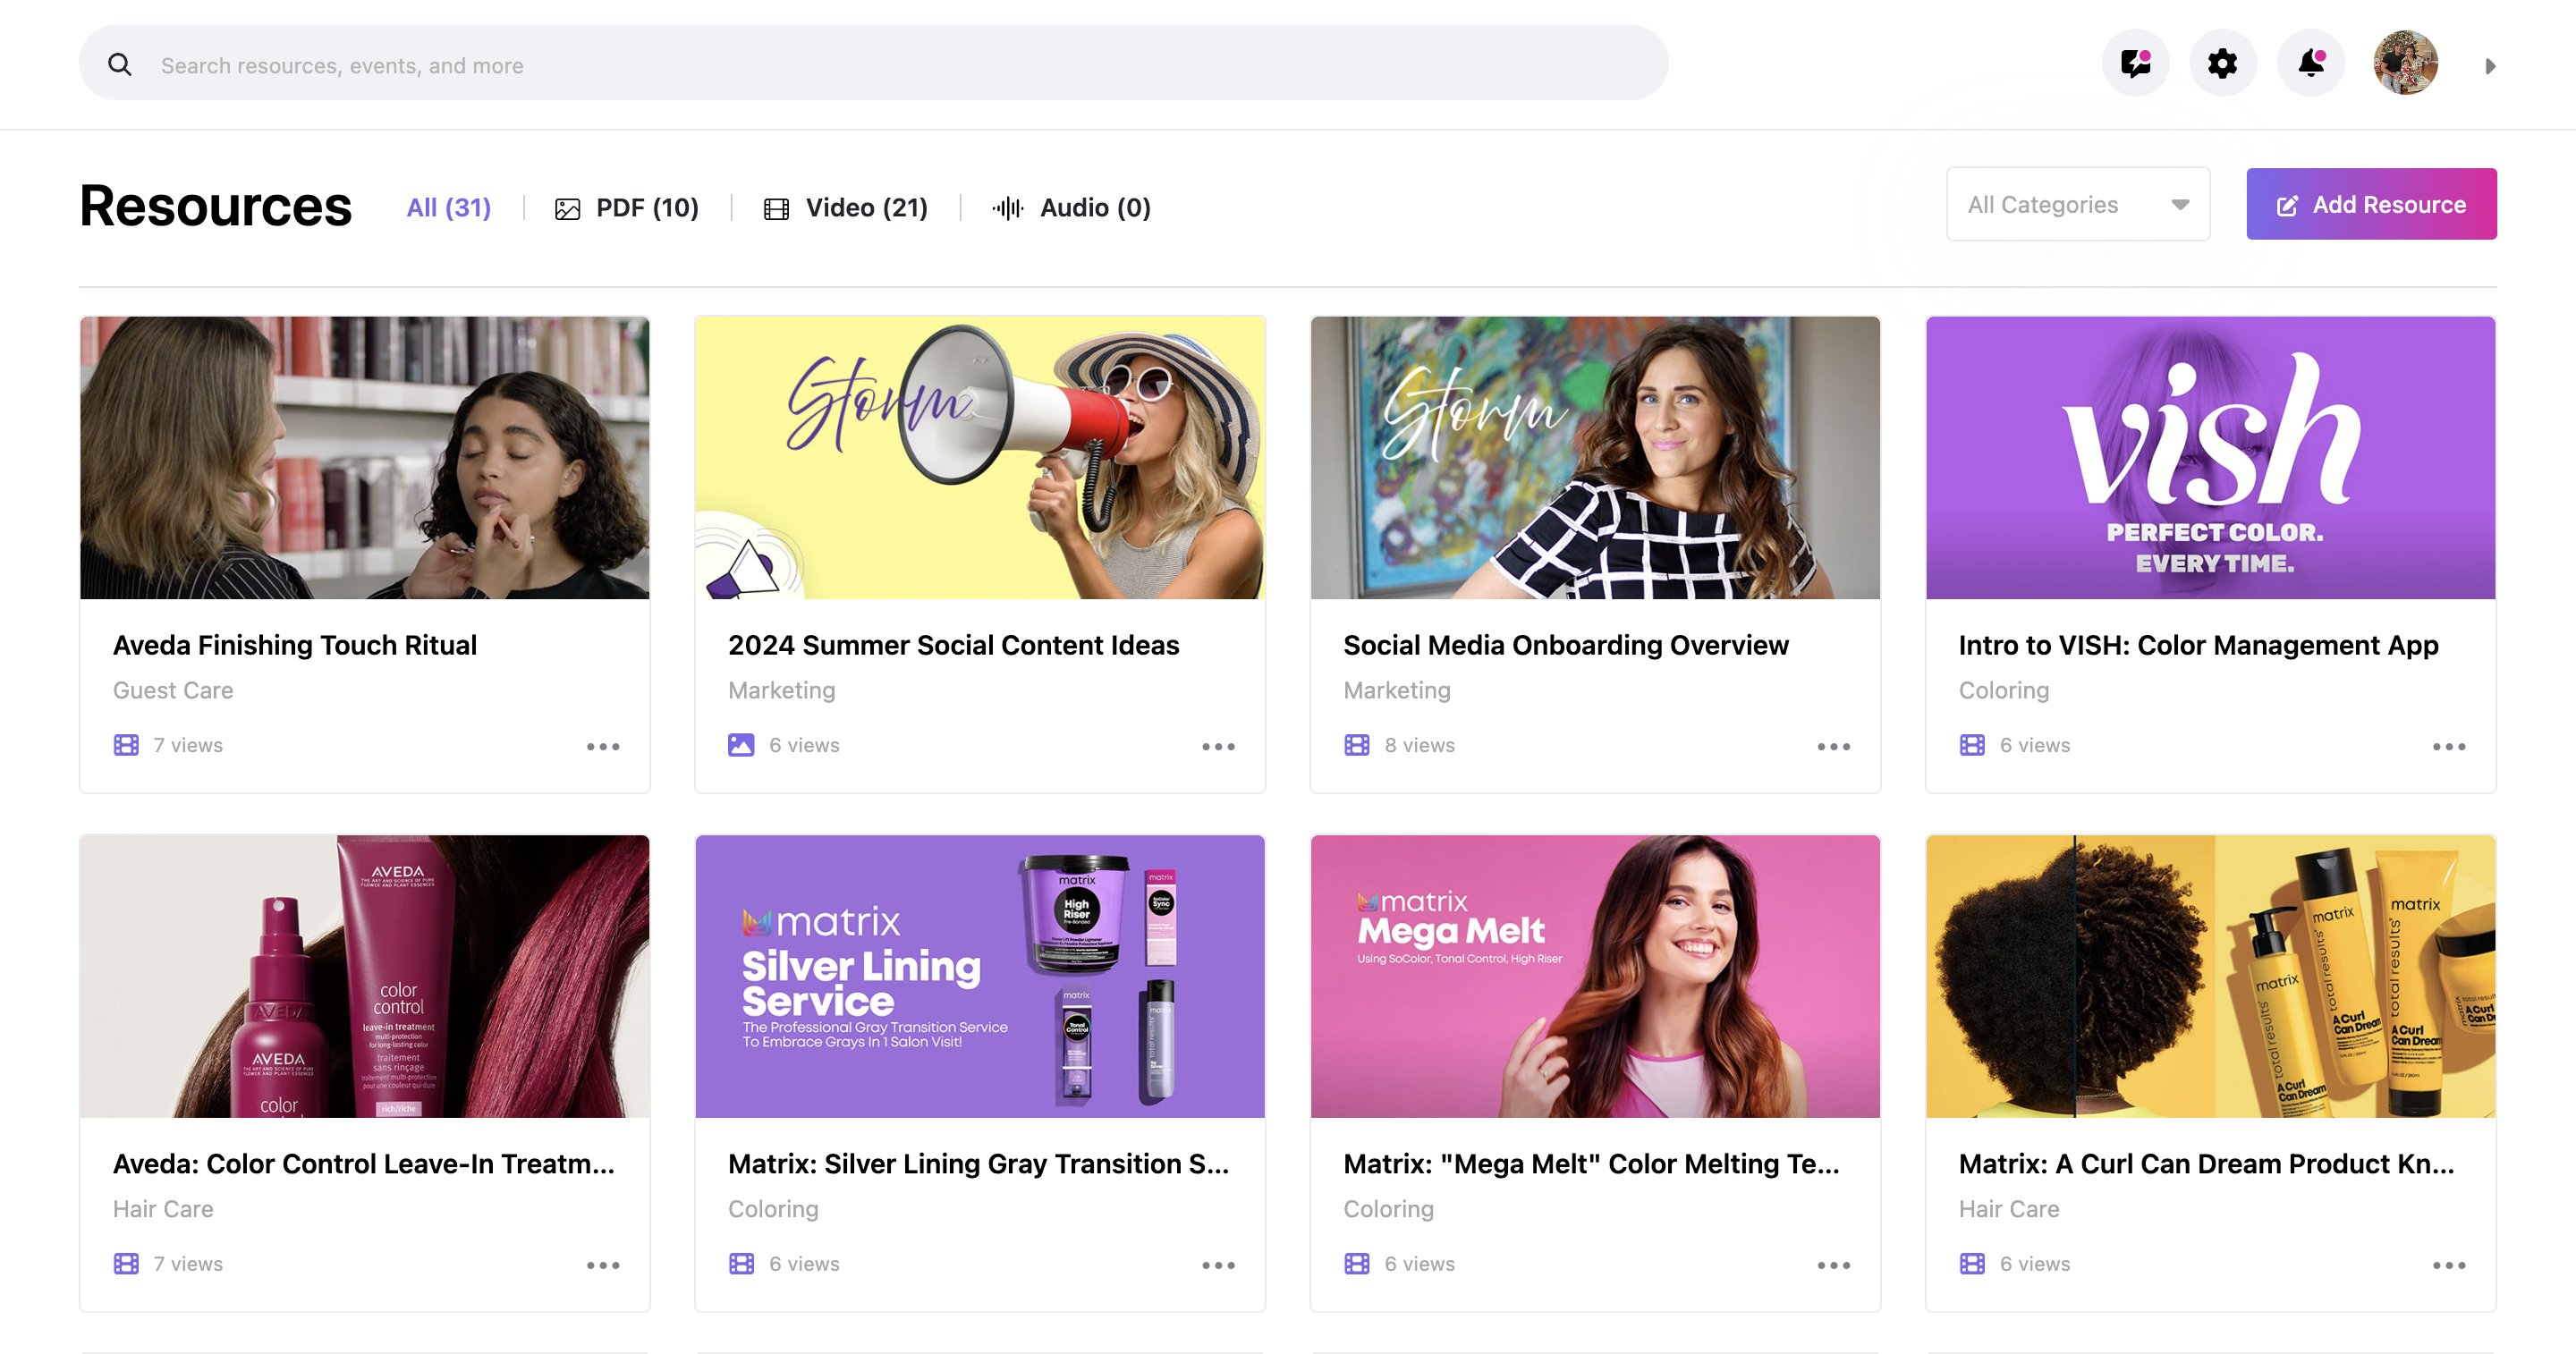Screen dimensions: 2576x1354
Task: Open Matrix Silver Lining Service thumbnail
Action: click(980, 976)
